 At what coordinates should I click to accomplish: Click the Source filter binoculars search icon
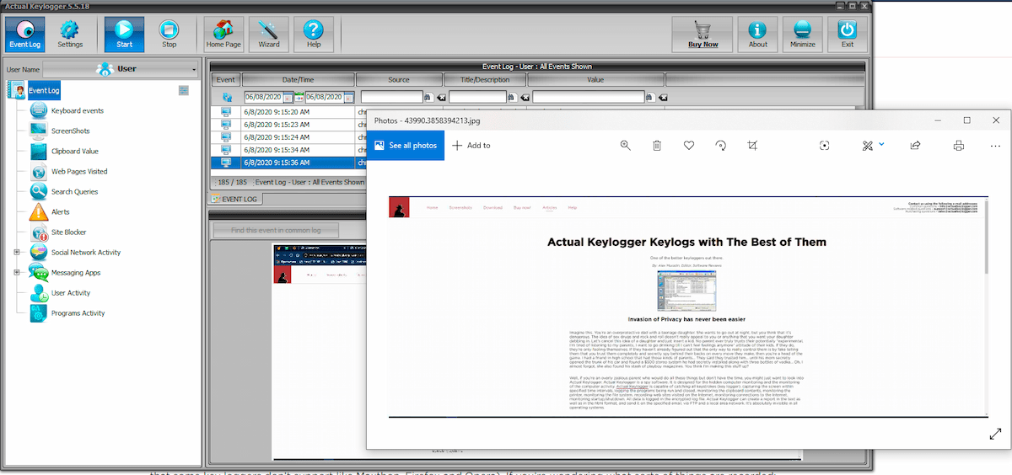pyautogui.click(x=428, y=97)
